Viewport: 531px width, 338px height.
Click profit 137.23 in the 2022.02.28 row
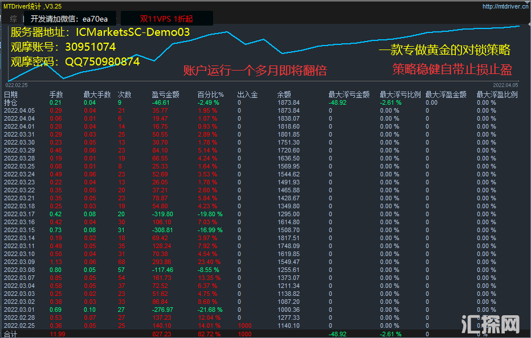point(162,318)
